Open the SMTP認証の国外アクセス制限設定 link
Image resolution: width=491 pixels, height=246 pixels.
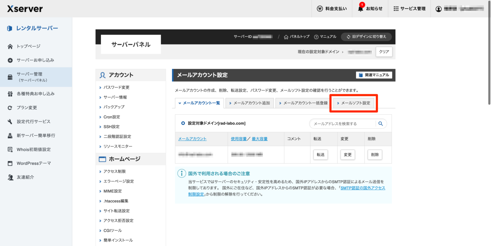point(363,188)
